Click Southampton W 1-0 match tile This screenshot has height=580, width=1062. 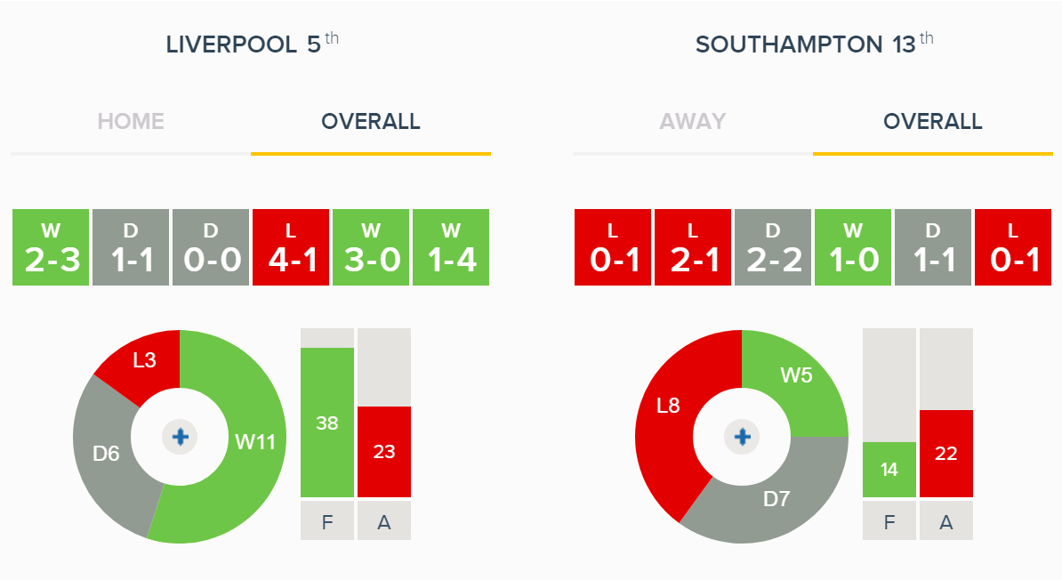pos(853,247)
